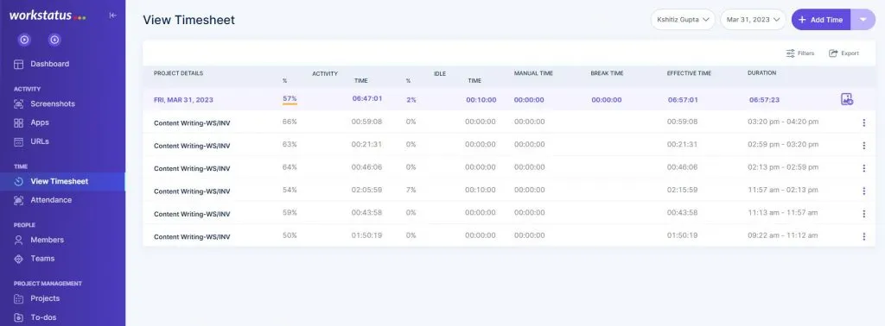Open the Filters panel
Image resolution: width=885 pixels, height=326 pixels.
(x=800, y=53)
